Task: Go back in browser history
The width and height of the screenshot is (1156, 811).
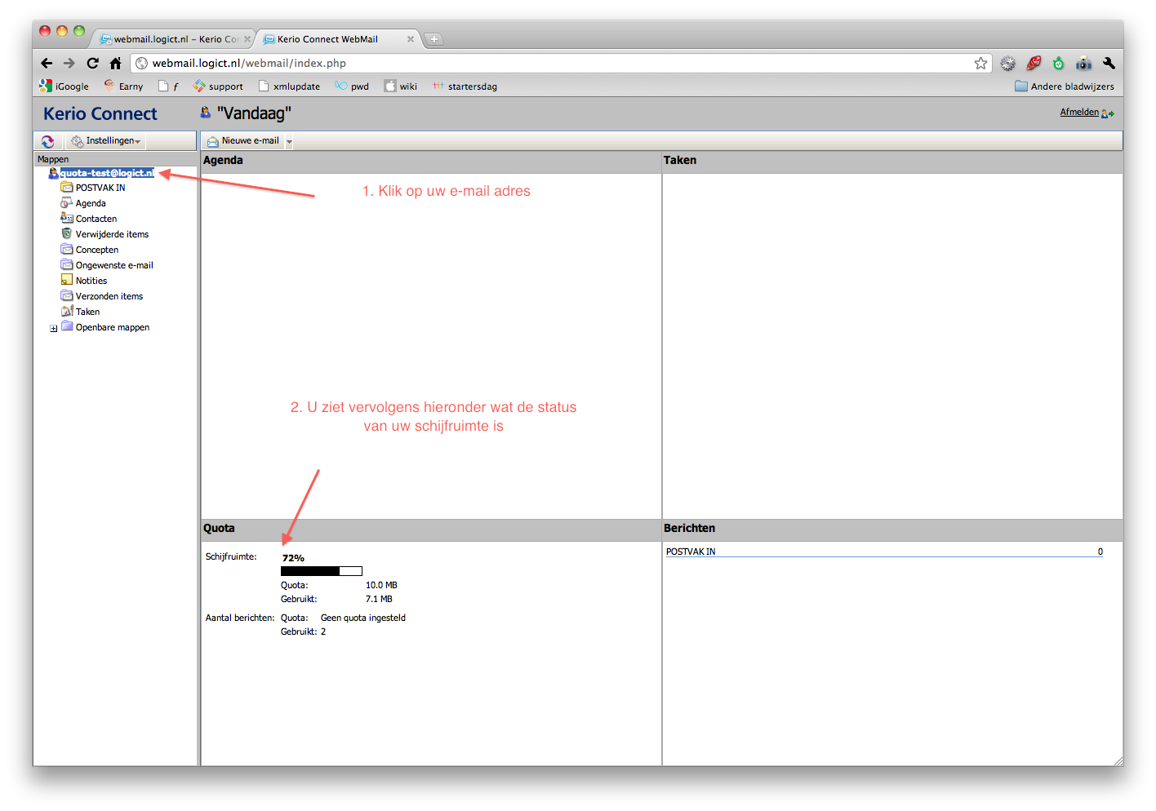Action: click(47, 63)
